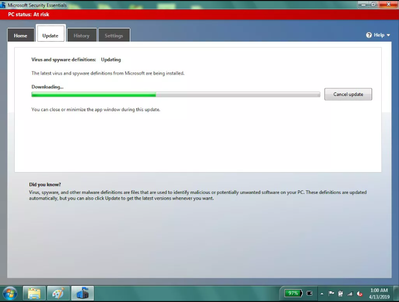Viewport: 399px width, 302px height.
Task: Open the Paint taskbar icon
Action: [x=58, y=293]
